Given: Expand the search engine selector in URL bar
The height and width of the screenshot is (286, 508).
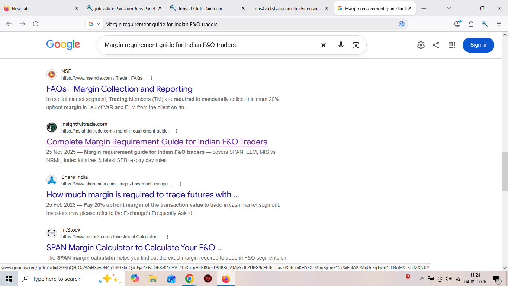Looking at the screenshot, I should click(94, 24).
